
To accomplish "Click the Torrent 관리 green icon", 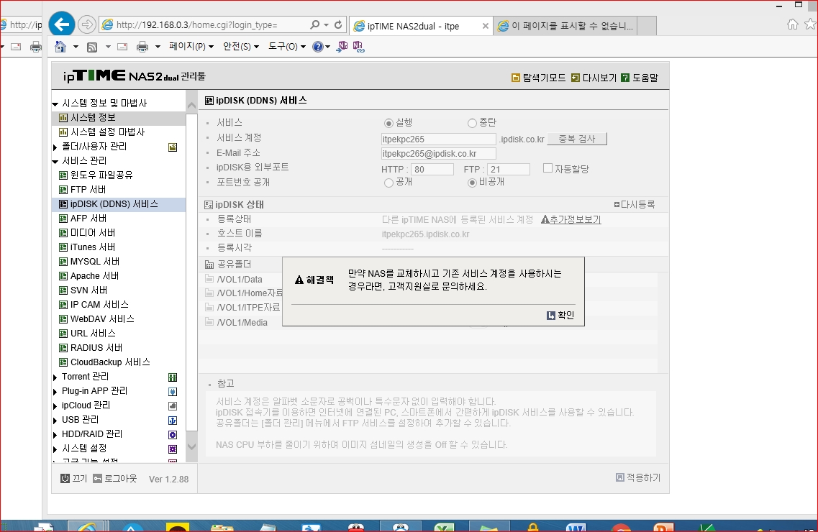I will [173, 377].
